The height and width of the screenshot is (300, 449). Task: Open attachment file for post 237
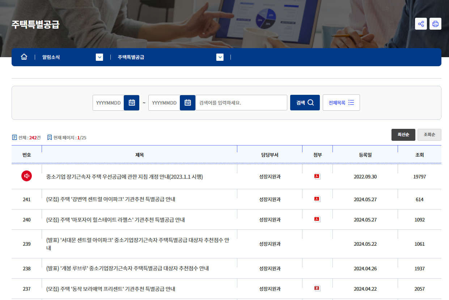(317, 288)
